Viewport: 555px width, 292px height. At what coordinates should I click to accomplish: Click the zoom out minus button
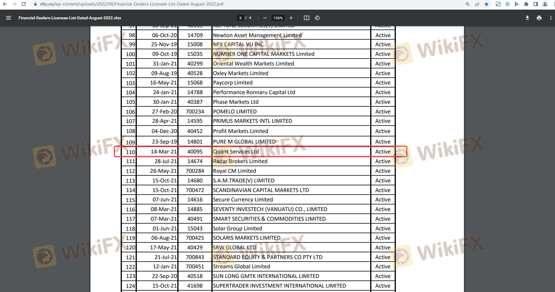pyautogui.click(x=265, y=18)
